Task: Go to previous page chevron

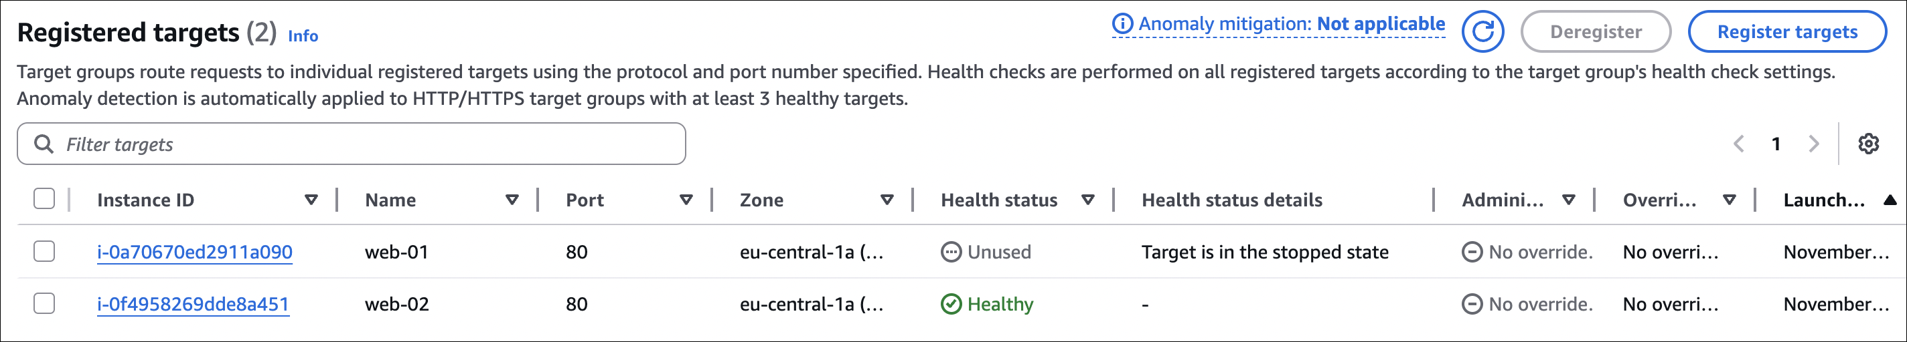Action: [x=1739, y=144]
